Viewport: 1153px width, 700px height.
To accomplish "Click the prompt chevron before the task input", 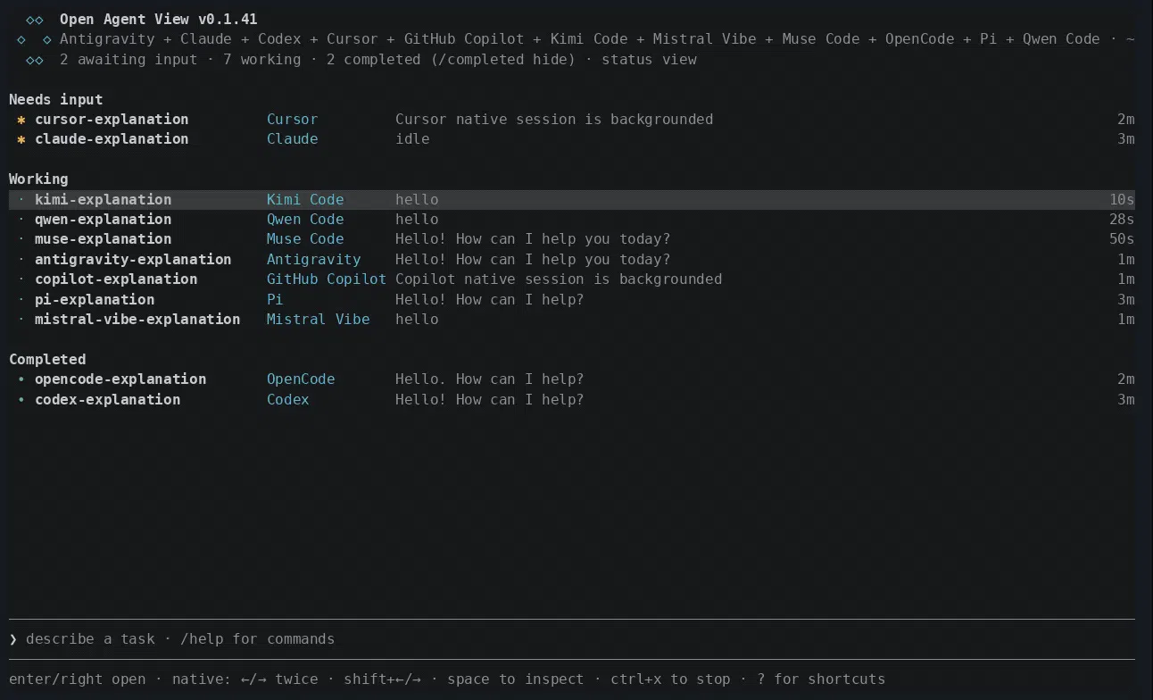I will point(13,639).
